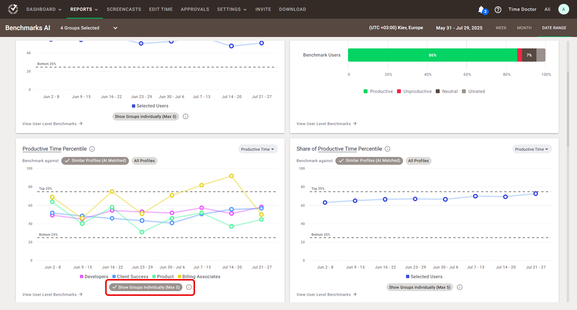Image resolution: width=577 pixels, height=310 pixels.
Task: Click the Invite button
Action: pos(263,9)
